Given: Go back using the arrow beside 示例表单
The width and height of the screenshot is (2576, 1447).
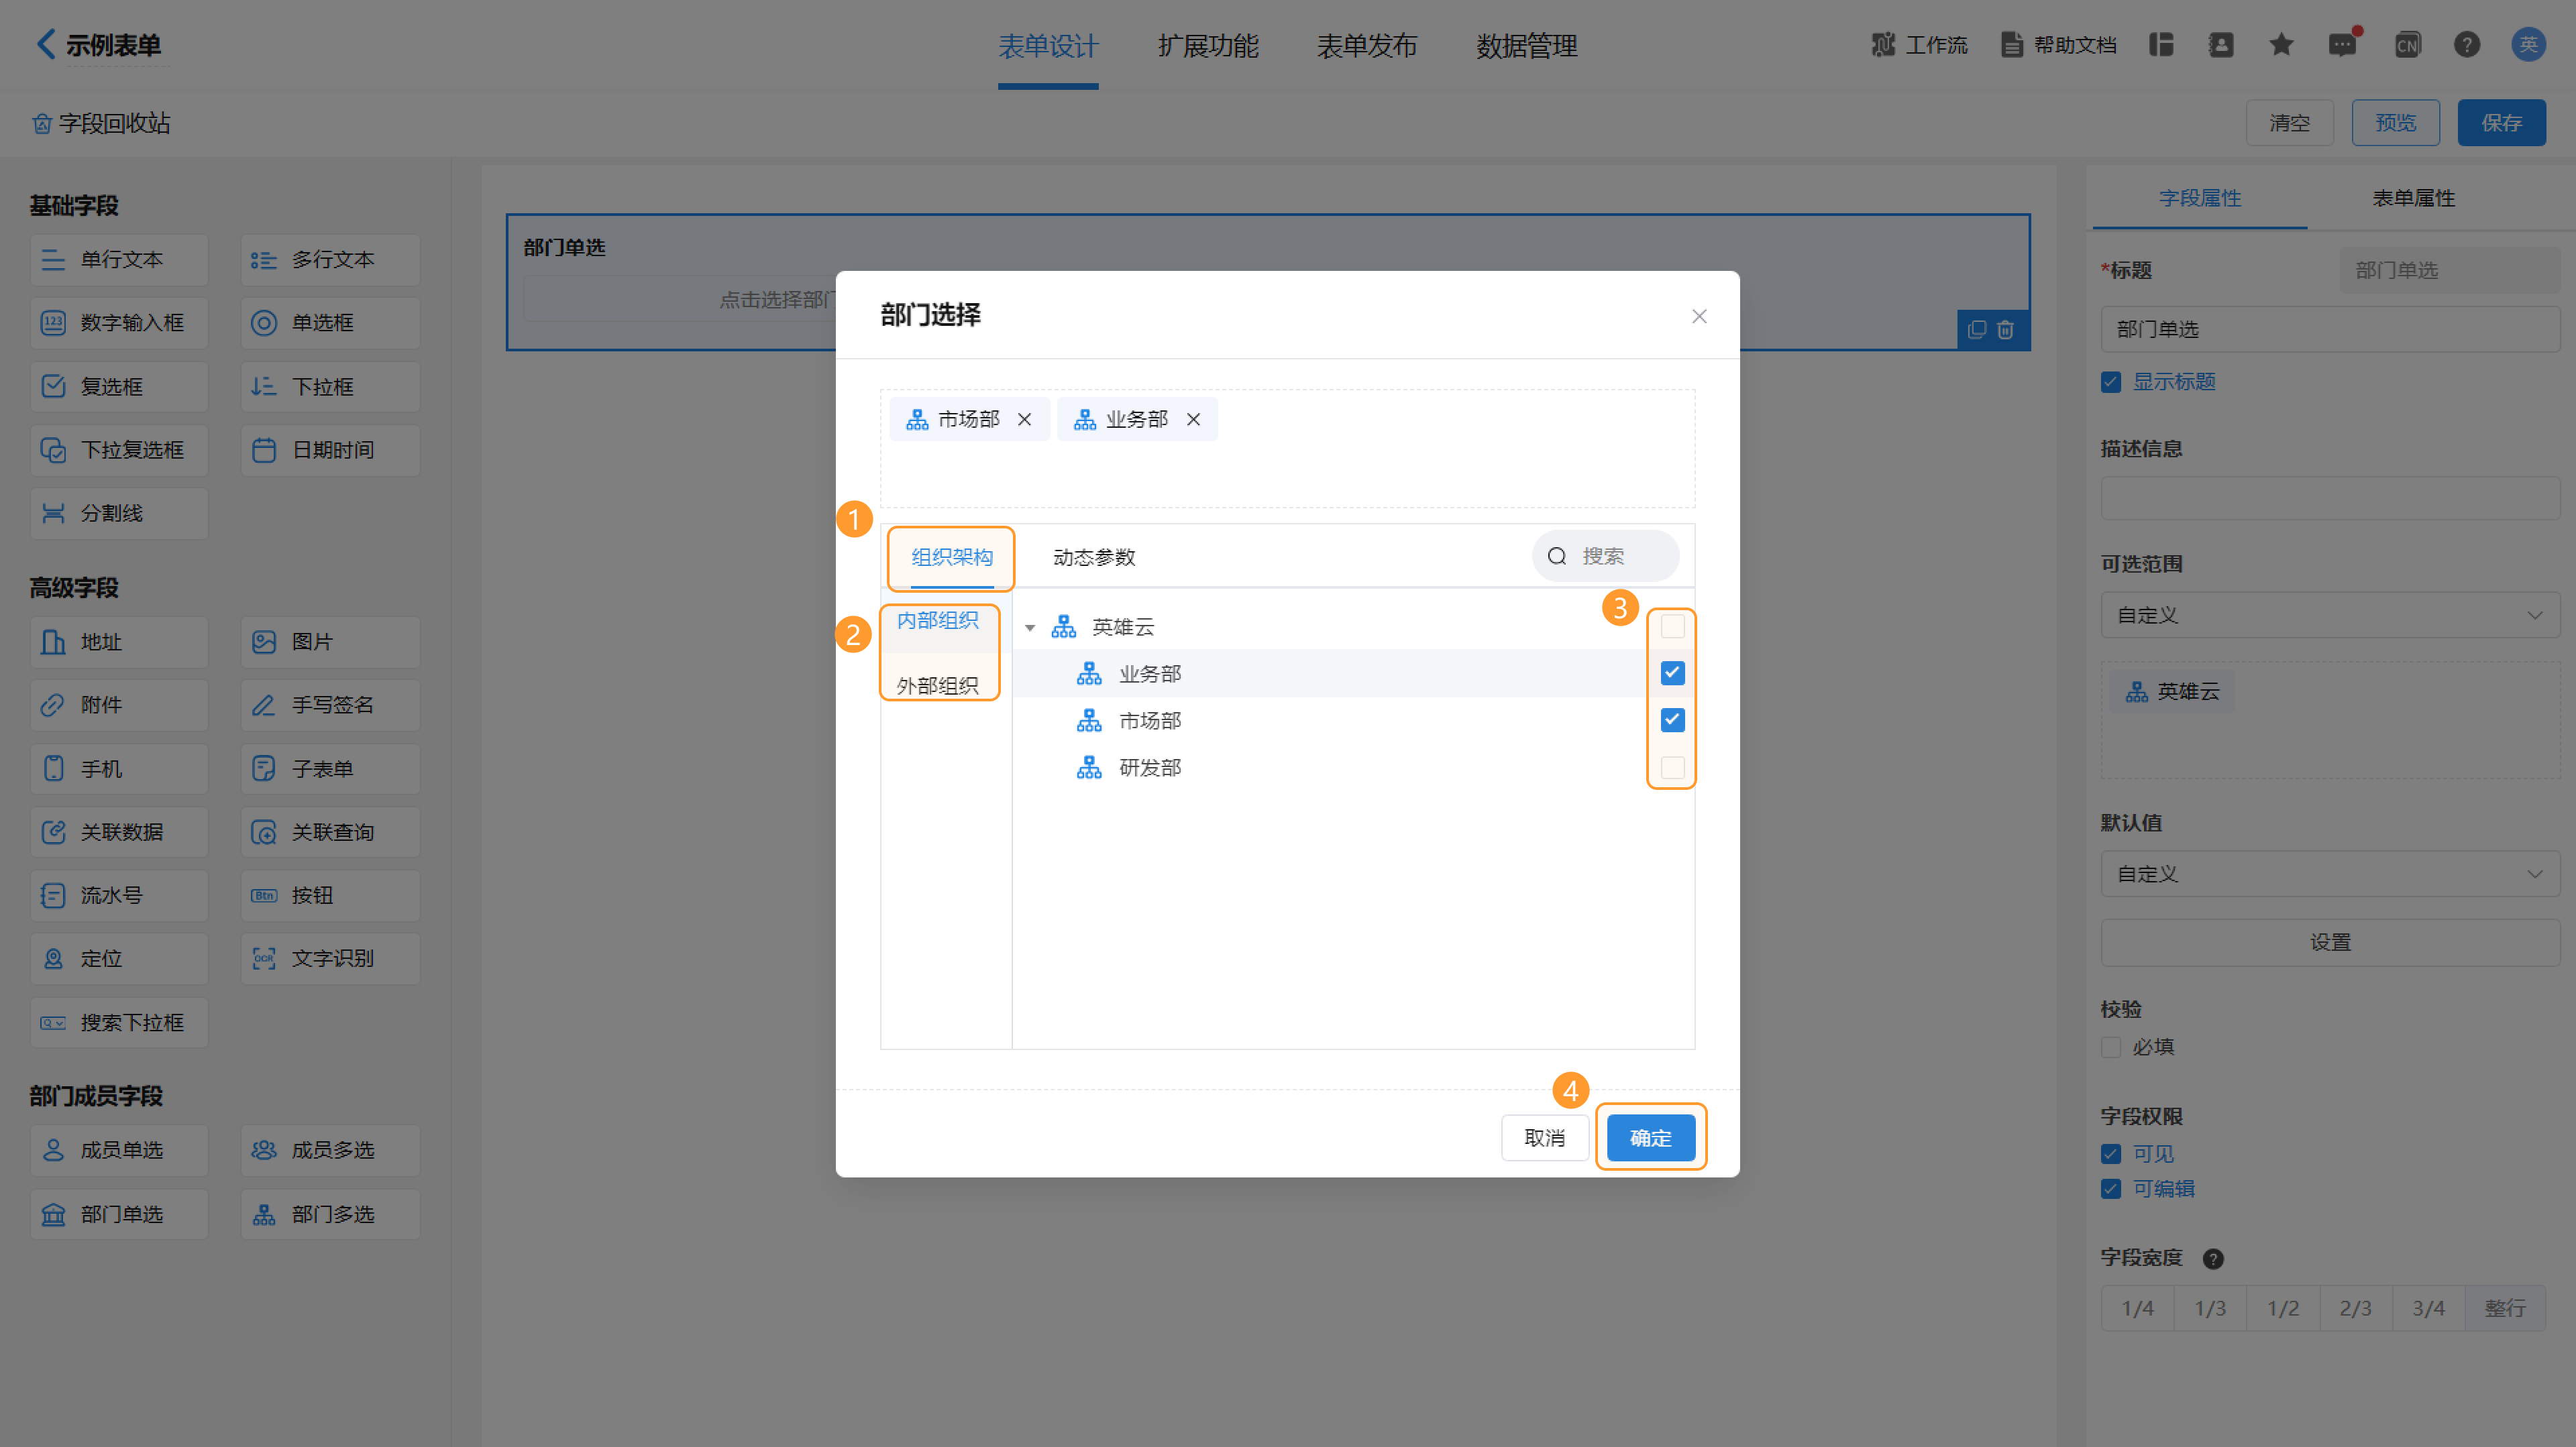Looking at the screenshot, I should tap(45, 44).
